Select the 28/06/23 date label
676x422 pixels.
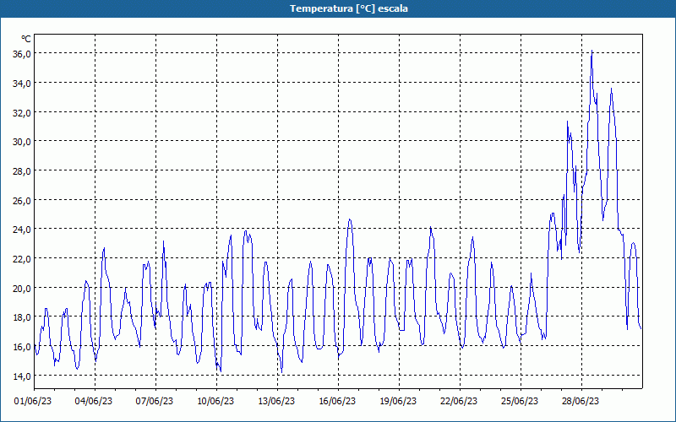tap(581, 401)
